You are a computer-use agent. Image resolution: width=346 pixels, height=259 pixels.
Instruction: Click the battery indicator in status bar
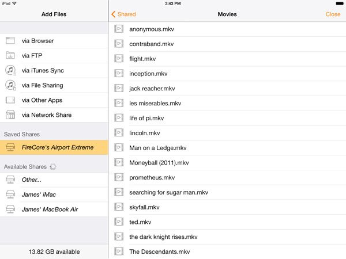[x=340, y=3]
